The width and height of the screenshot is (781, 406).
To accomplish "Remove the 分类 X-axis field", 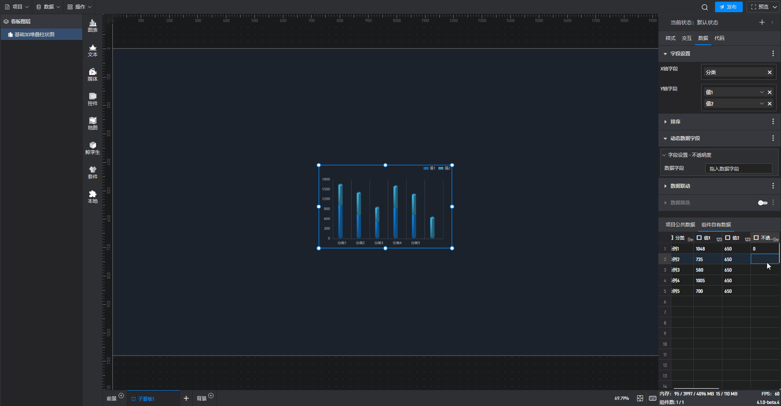I will tap(770, 72).
